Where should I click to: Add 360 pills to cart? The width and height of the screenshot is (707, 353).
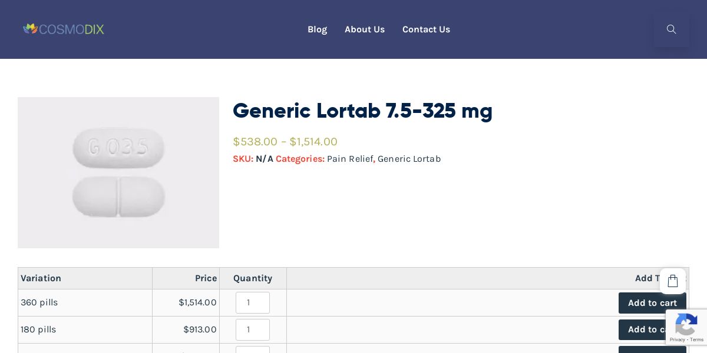pos(652,303)
